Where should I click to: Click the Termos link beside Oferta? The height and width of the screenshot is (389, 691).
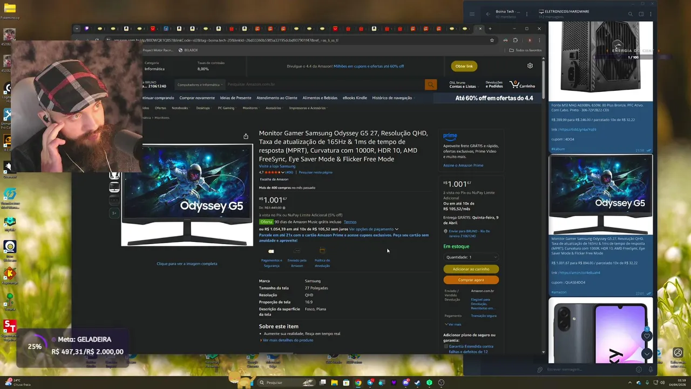[350, 222]
